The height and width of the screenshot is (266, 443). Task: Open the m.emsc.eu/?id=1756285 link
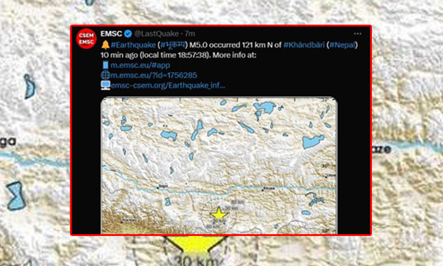154,75
